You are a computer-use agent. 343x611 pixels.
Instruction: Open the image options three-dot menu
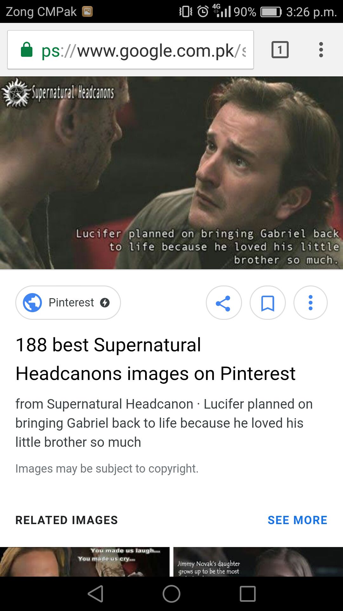311,303
